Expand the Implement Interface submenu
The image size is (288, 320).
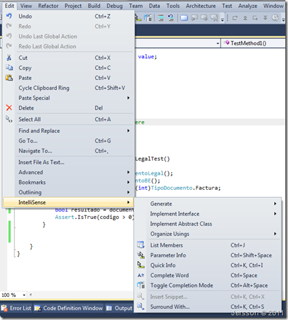[275, 214]
